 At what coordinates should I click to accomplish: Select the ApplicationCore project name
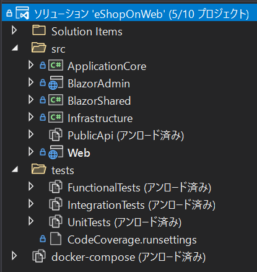[x=107, y=66]
